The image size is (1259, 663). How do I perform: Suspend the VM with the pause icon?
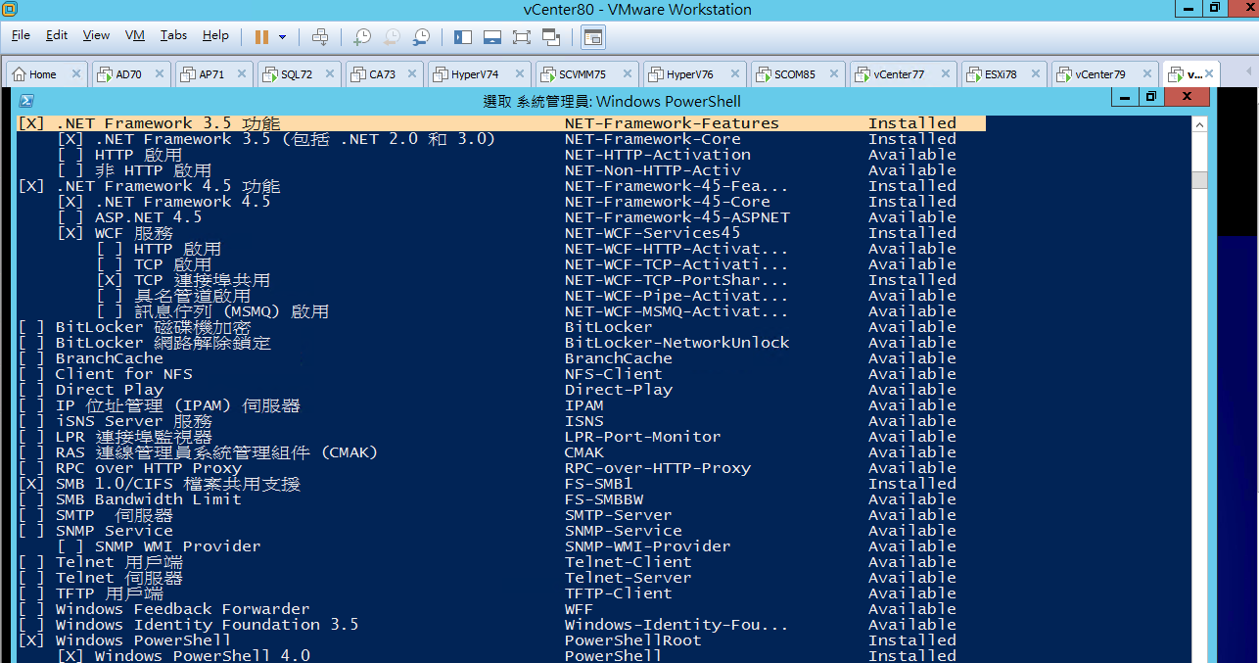(261, 37)
